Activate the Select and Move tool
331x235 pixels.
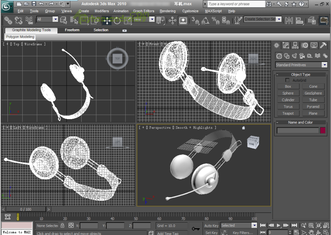coord(107,20)
